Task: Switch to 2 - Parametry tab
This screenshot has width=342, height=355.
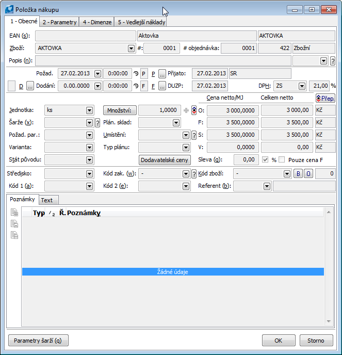Action: [x=59, y=22]
